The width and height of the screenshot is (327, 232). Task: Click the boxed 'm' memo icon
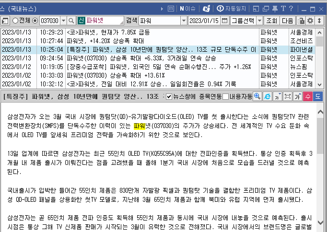pyautogui.click(x=171, y=9)
